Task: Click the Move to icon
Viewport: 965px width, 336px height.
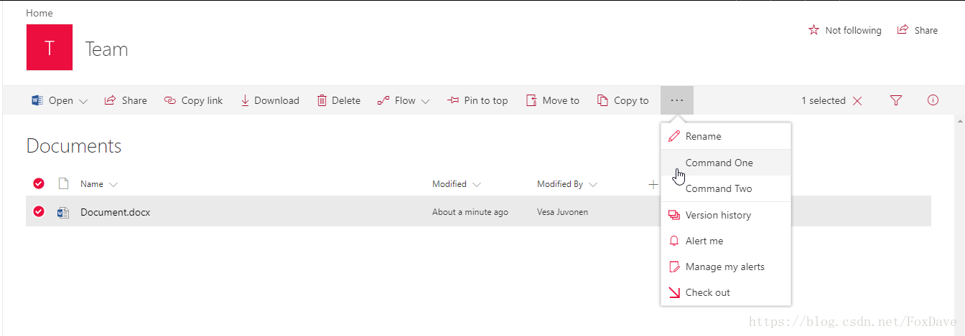Action: pyautogui.click(x=531, y=100)
